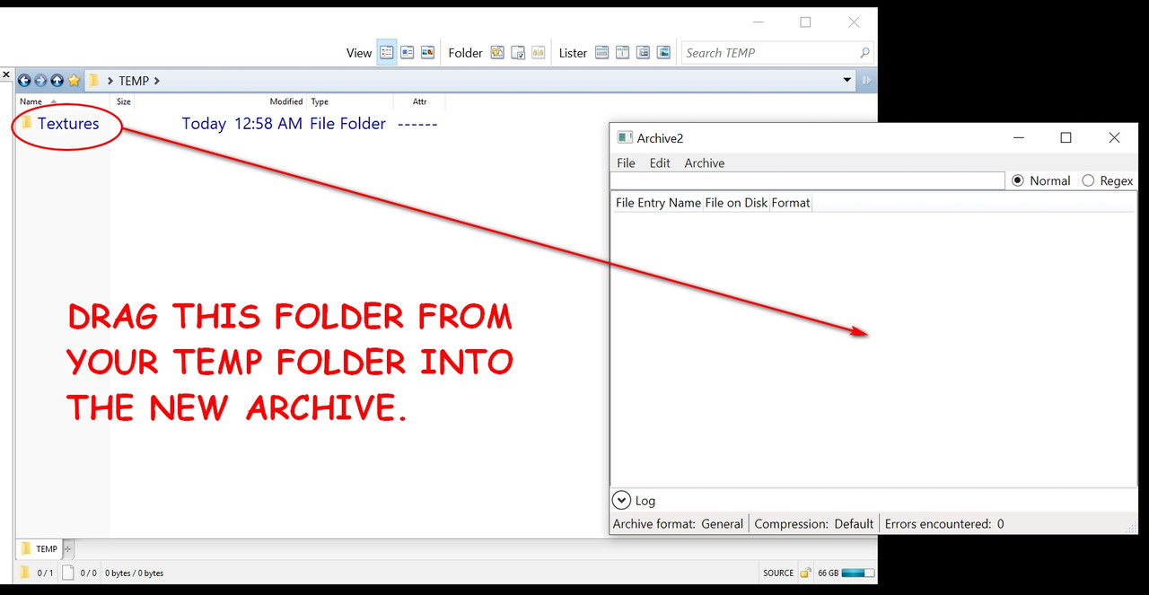This screenshot has height=595, width=1149.
Task: Click the Folder toolbar label
Action: pos(466,53)
